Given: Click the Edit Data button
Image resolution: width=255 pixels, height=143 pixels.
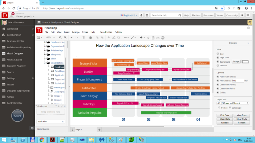Looking at the screenshot, I should (x=224, y=115).
